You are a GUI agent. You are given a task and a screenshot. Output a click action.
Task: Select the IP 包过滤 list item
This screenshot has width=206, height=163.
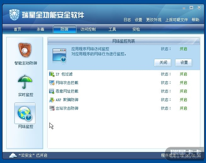[124, 74]
